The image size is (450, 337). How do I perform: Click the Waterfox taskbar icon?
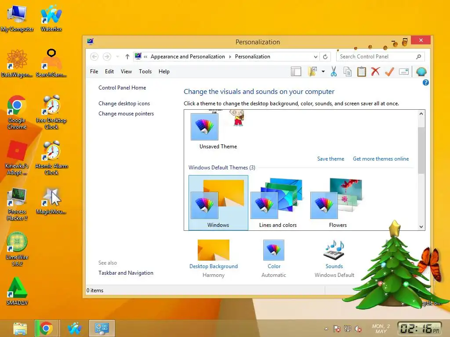coord(74,328)
